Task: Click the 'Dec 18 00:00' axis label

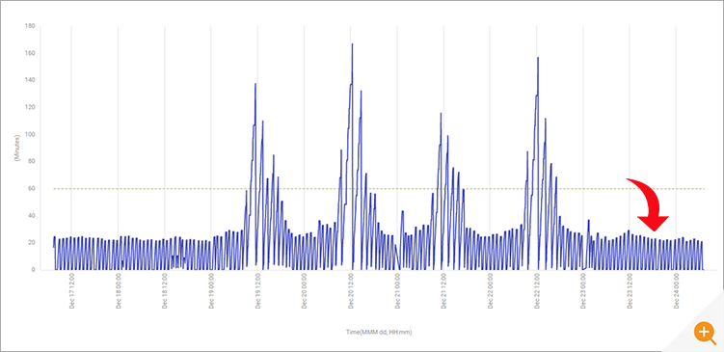Action: tap(119, 291)
